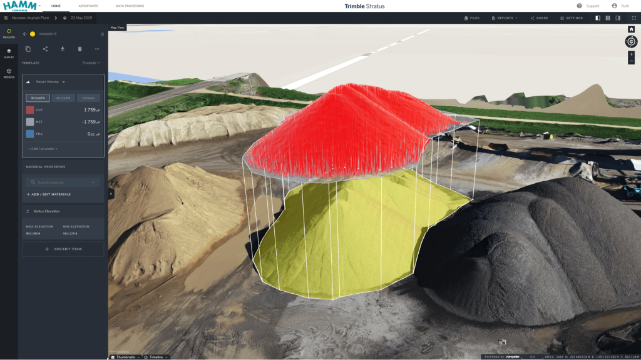This screenshot has height=360, width=641.
Task: Delete the stockpile with the trash icon
Action: [79, 49]
